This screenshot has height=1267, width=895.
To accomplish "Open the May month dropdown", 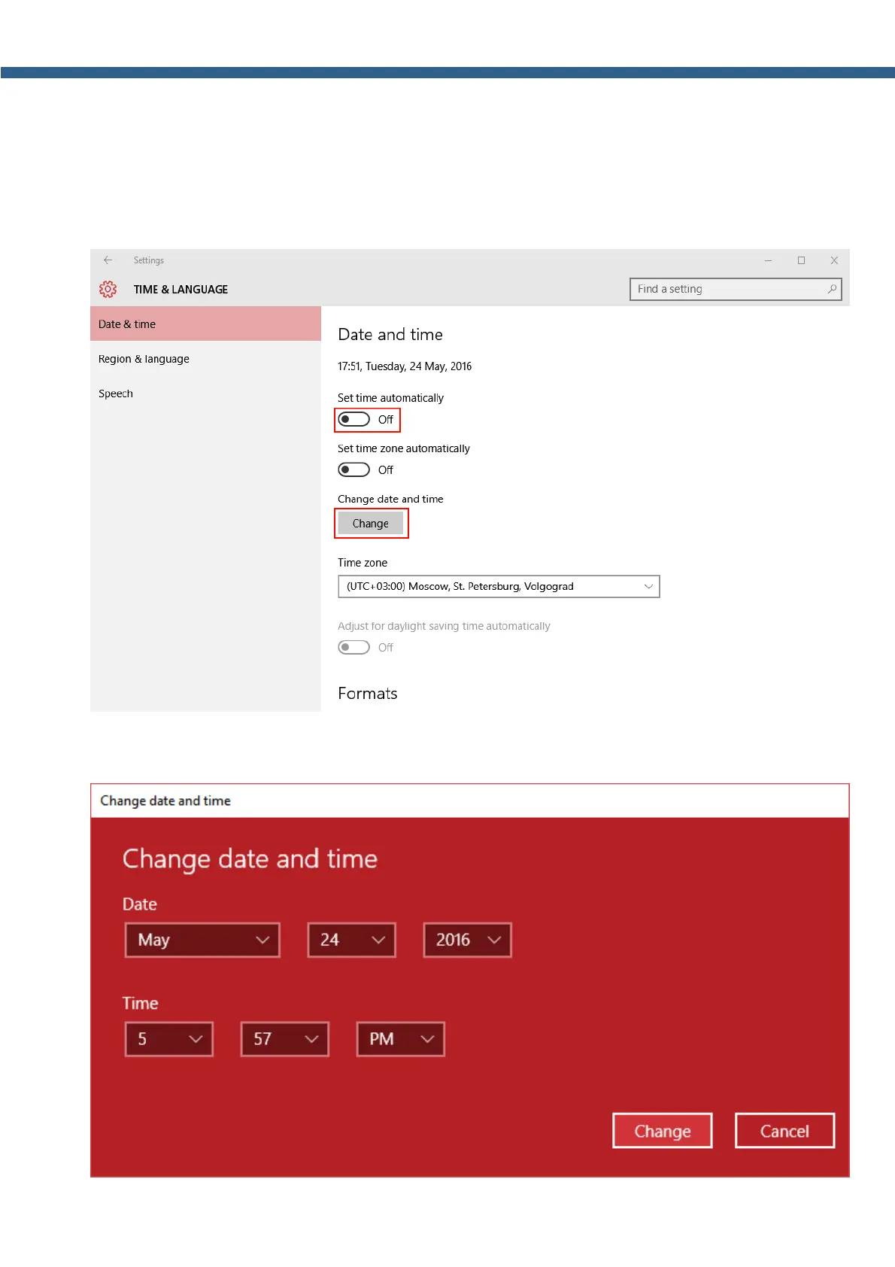I will click(202, 940).
